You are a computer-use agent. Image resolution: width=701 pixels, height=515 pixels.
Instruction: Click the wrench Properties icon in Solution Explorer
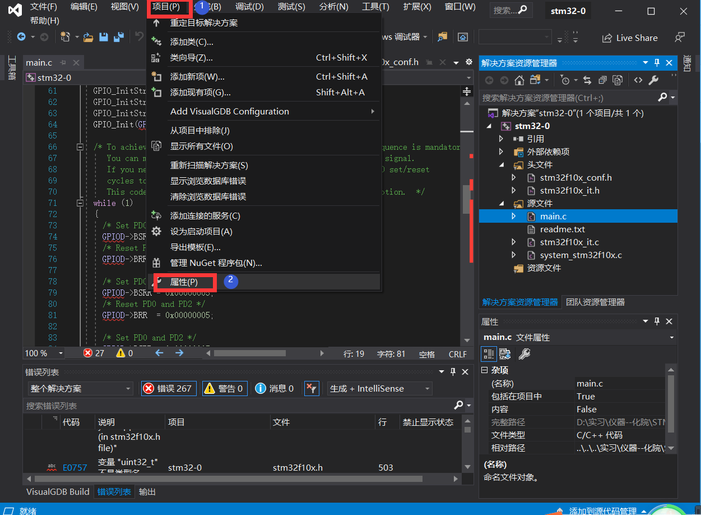pyautogui.click(x=653, y=80)
